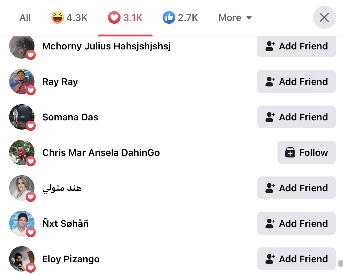The height and width of the screenshot is (275, 343).
Task: Add friend button for Arabic-named user
Action: (296, 188)
